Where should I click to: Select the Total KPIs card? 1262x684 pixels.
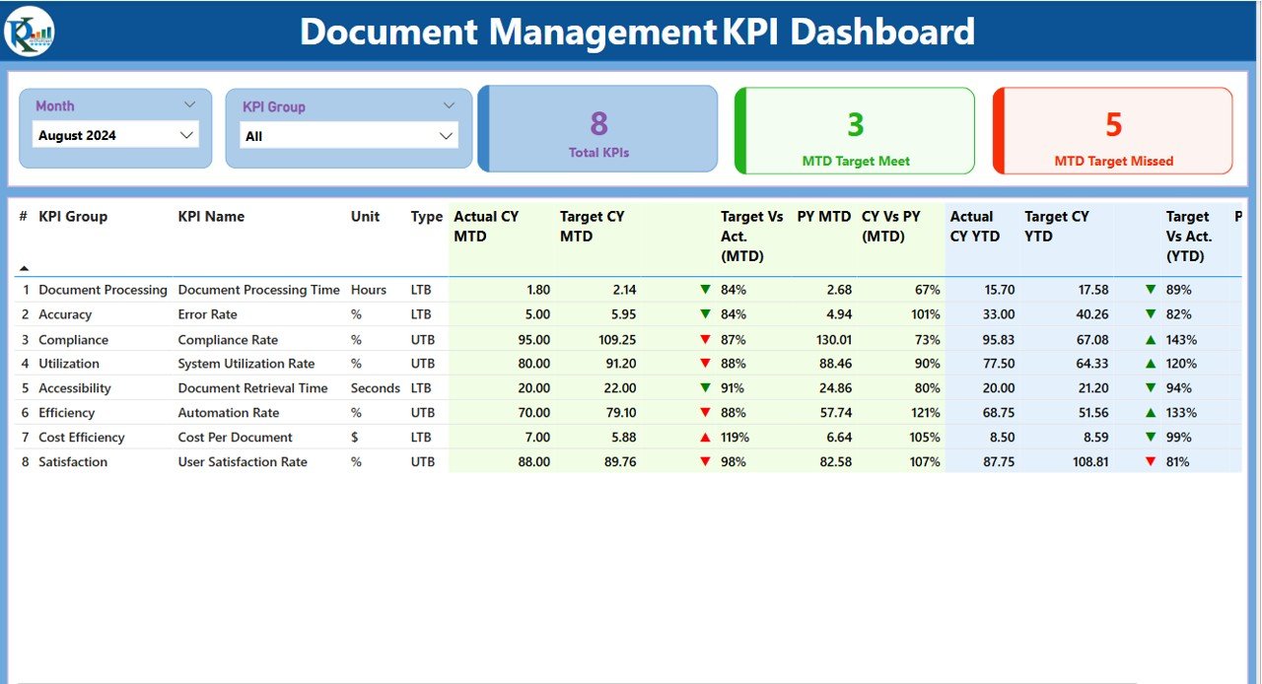click(598, 130)
